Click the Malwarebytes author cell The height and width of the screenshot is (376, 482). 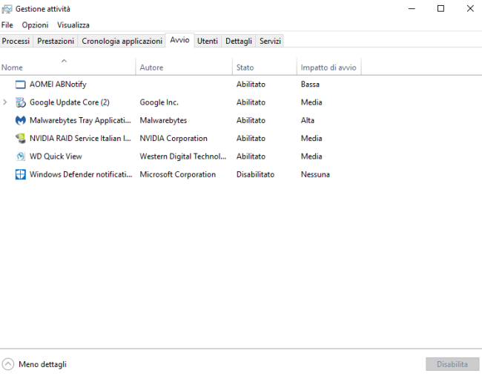[163, 120]
